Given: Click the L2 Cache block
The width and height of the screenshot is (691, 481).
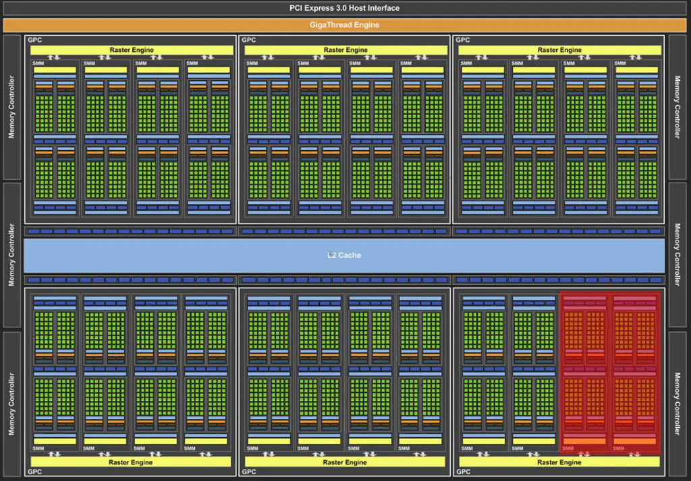Looking at the screenshot, I should click(345, 255).
